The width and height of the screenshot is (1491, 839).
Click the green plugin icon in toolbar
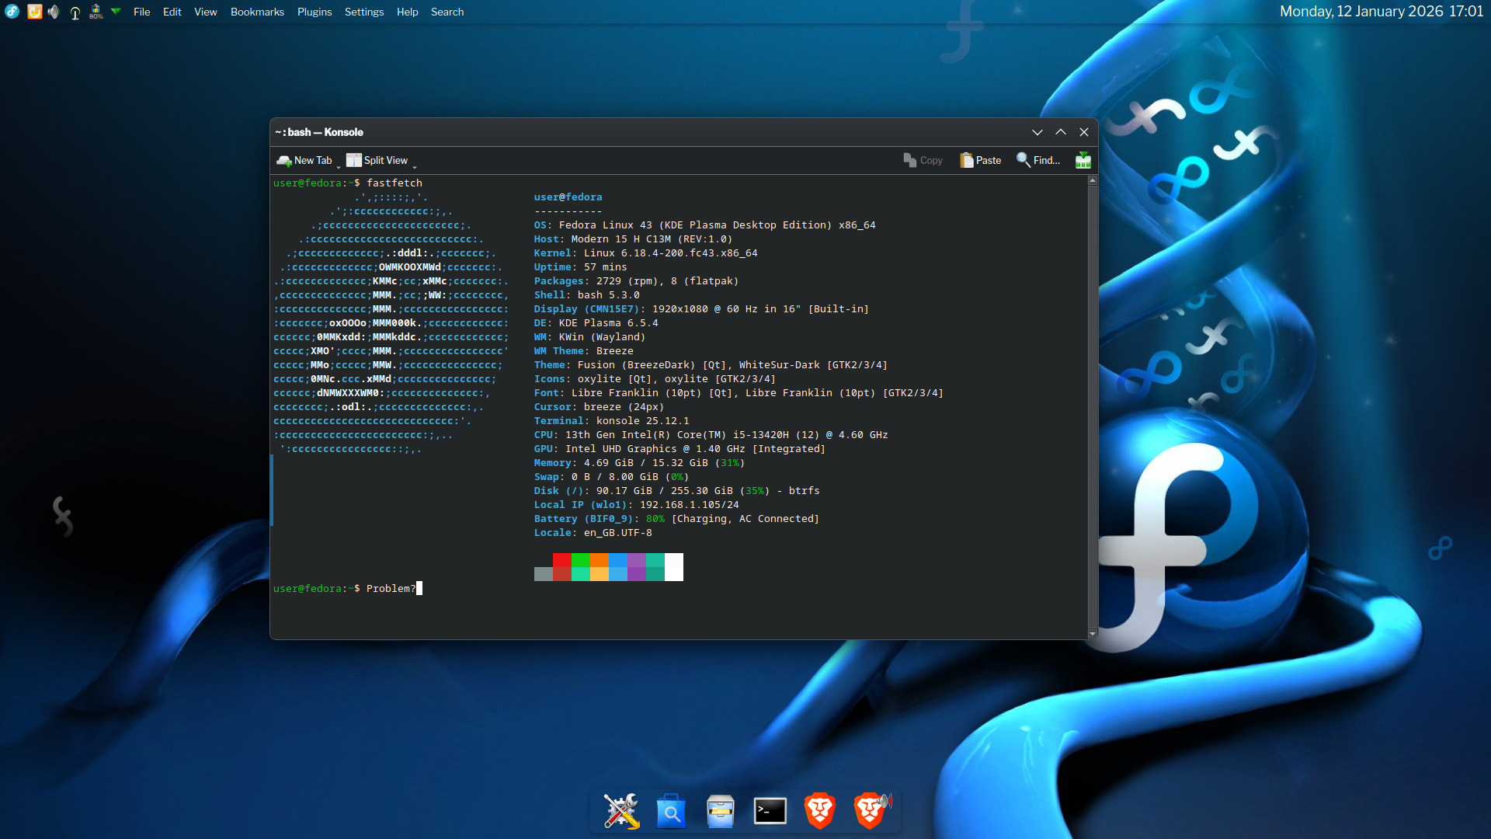point(1083,160)
